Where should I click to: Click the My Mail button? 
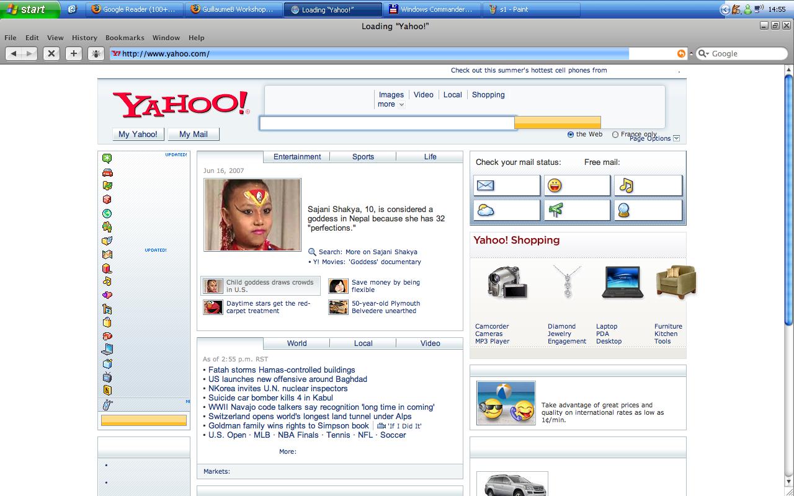coord(193,134)
